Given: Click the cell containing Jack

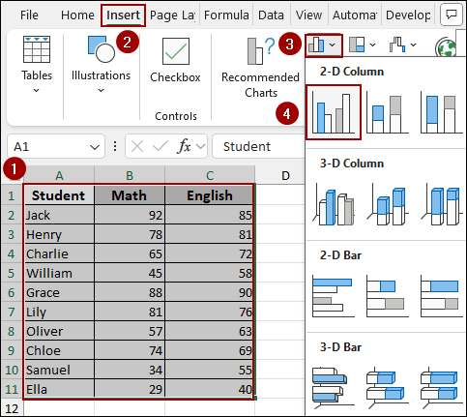Looking at the screenshot, I should pyautogui.click(x=59, y=215).
